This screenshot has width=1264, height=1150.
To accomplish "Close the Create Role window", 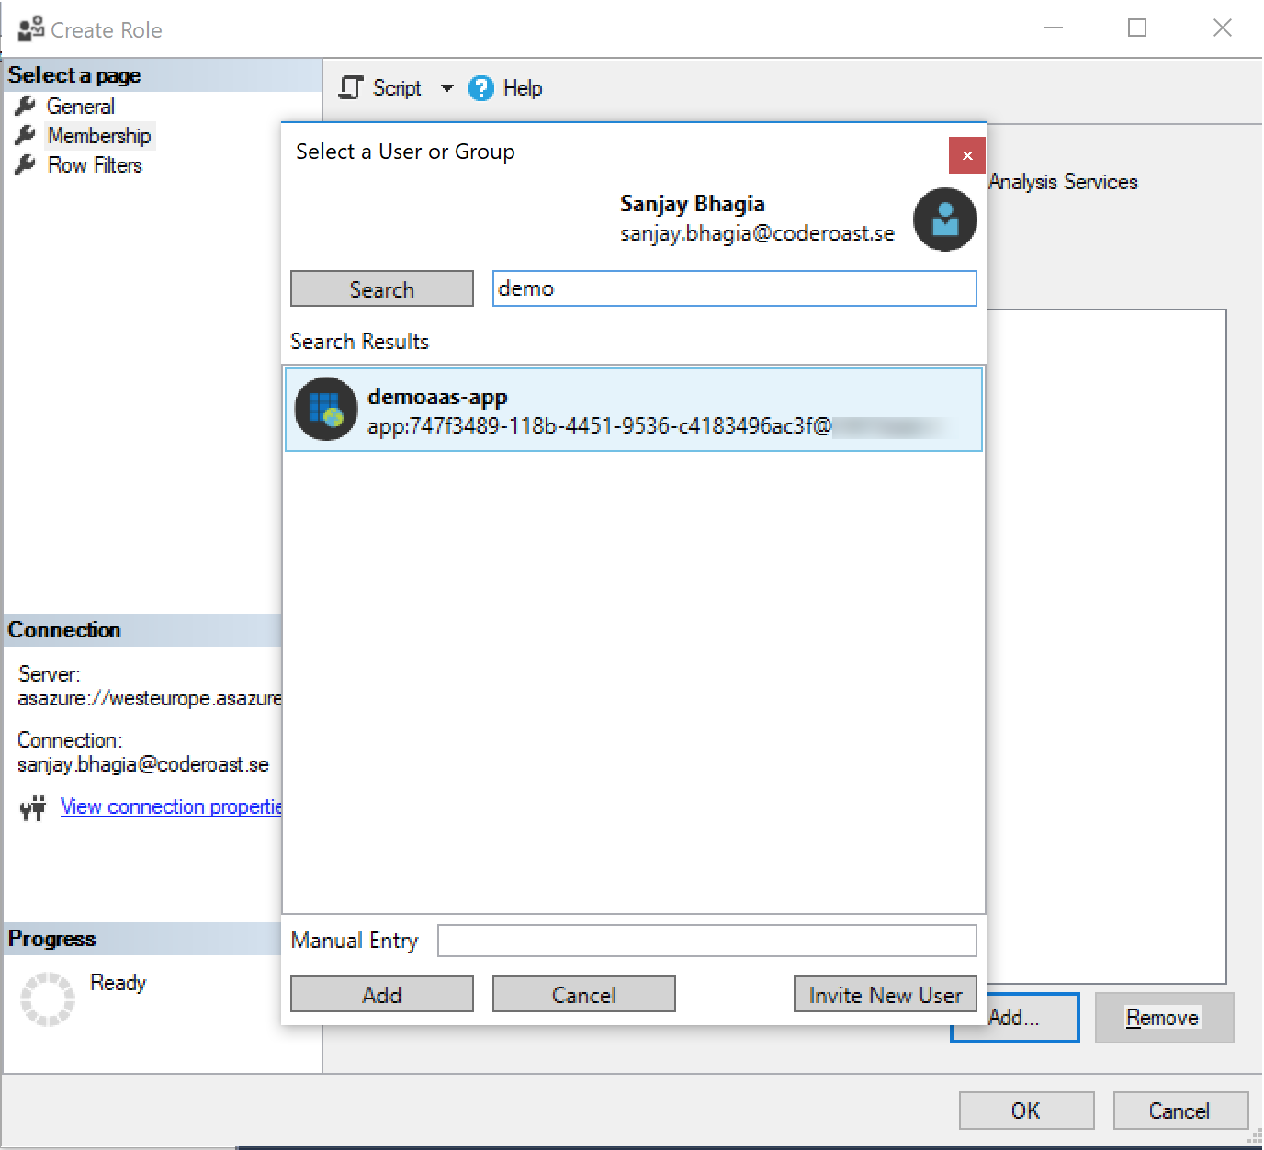I will click(1223, 28).
